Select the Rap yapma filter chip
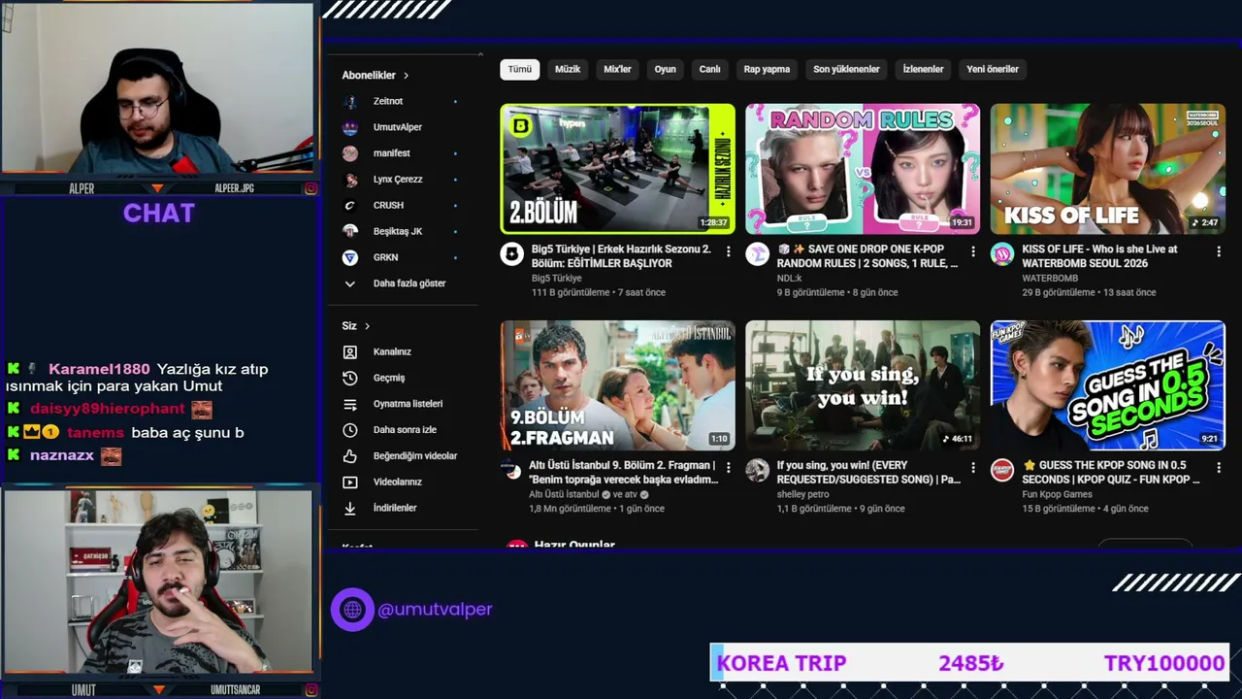The width and height of the screenshot is (1242, 699). [767, 69]
